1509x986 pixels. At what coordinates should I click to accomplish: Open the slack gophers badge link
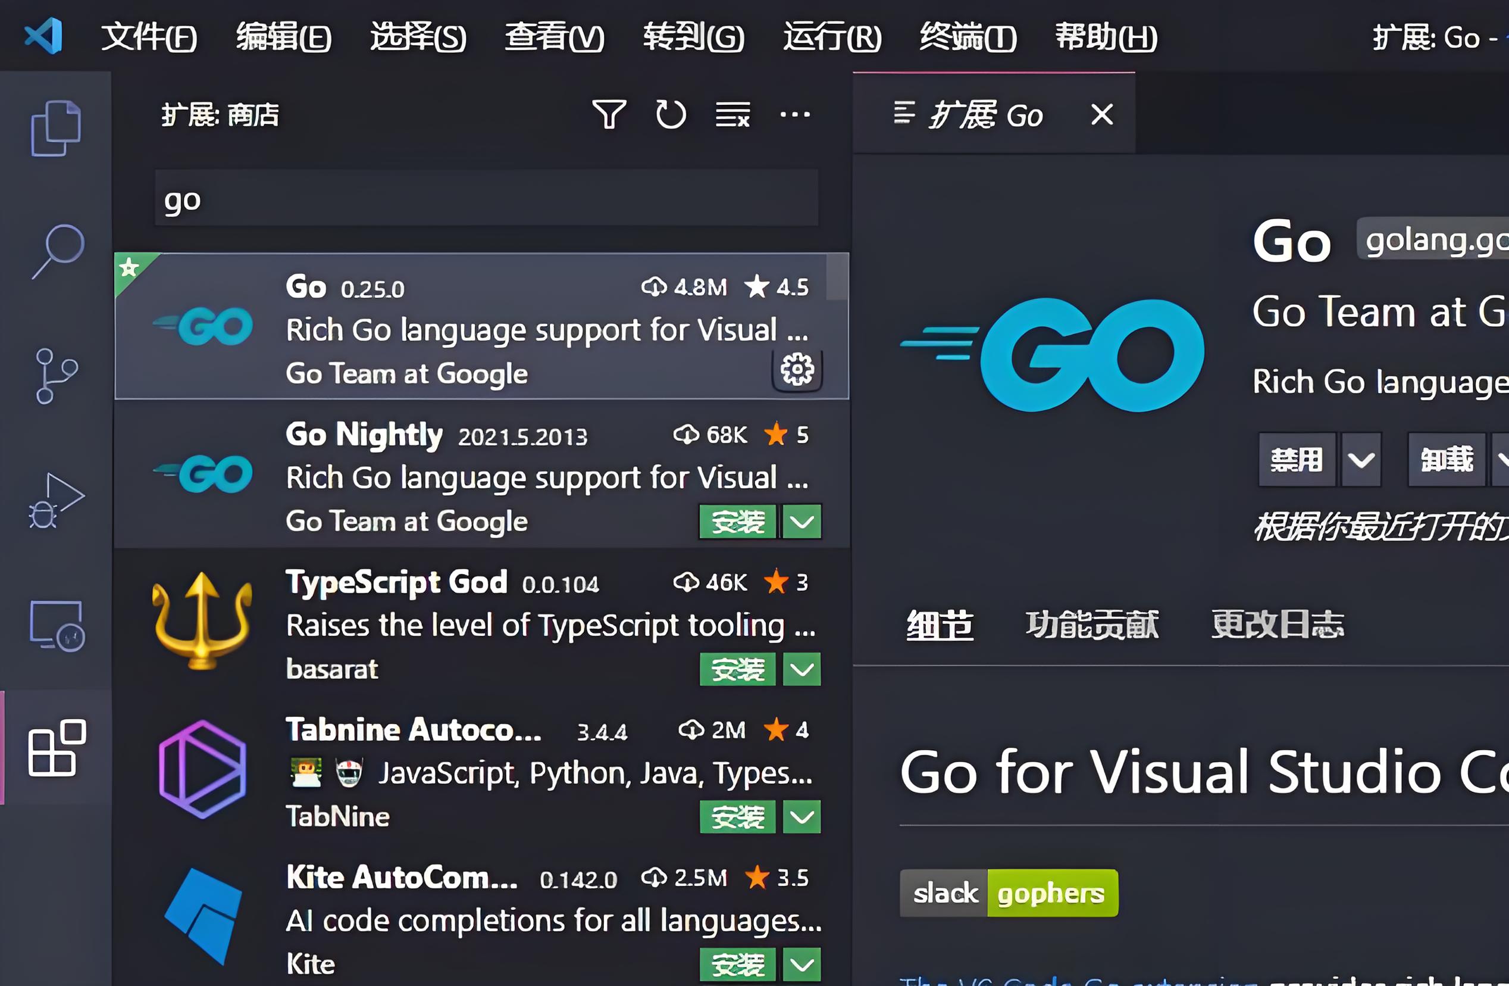pos(1009,893)
